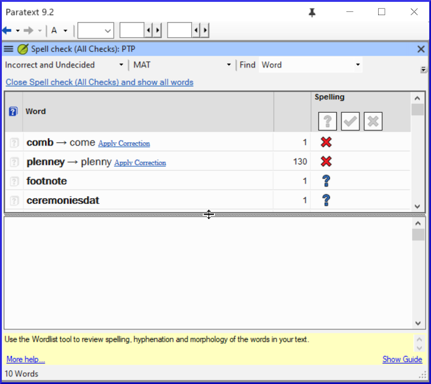The height and width of the screenshot is (384, 431).
Task: Click Apply Correction link for comb
Action: coord(124,143)
